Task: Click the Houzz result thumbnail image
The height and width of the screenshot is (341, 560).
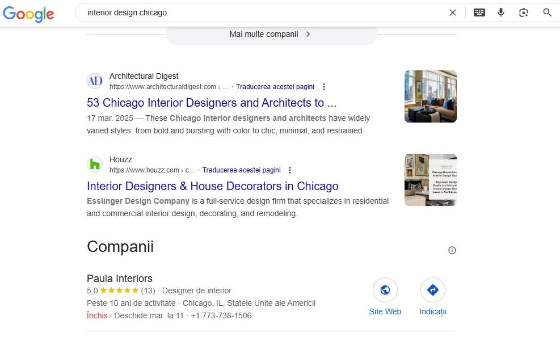Action: 430,179
